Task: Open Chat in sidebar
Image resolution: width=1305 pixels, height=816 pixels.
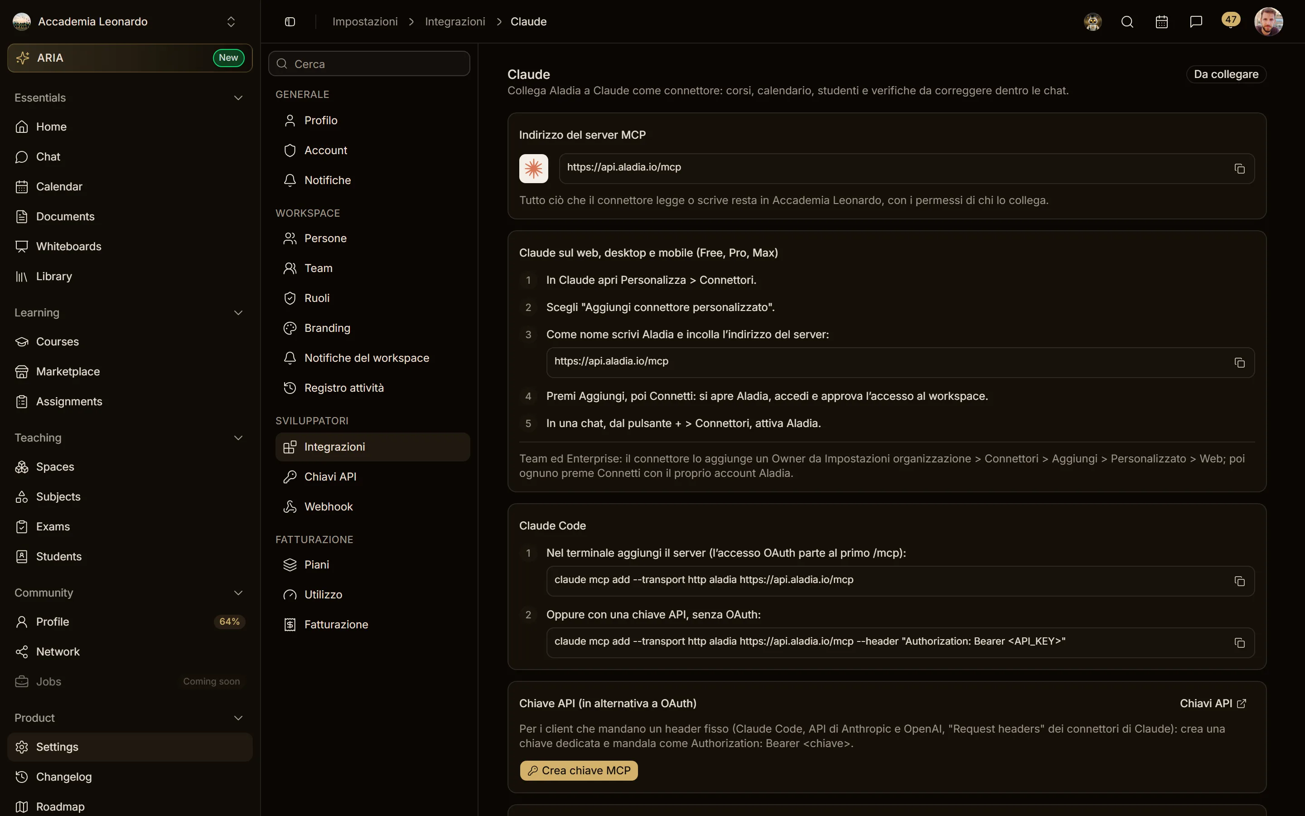Action: pos(130,156)
